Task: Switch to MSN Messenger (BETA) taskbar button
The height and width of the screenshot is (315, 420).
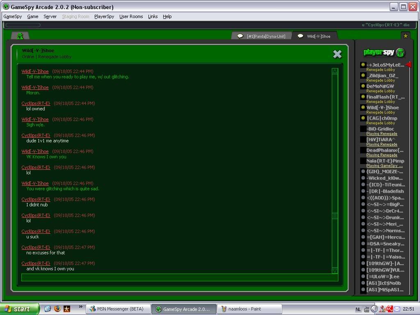Action: click(118, 309)
